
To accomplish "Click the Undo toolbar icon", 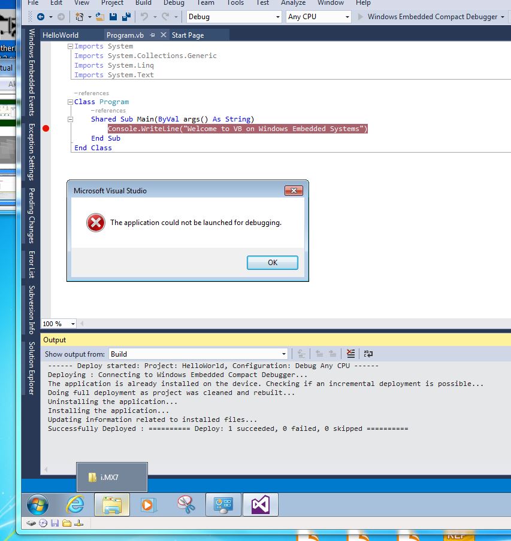I will [144, 17].
